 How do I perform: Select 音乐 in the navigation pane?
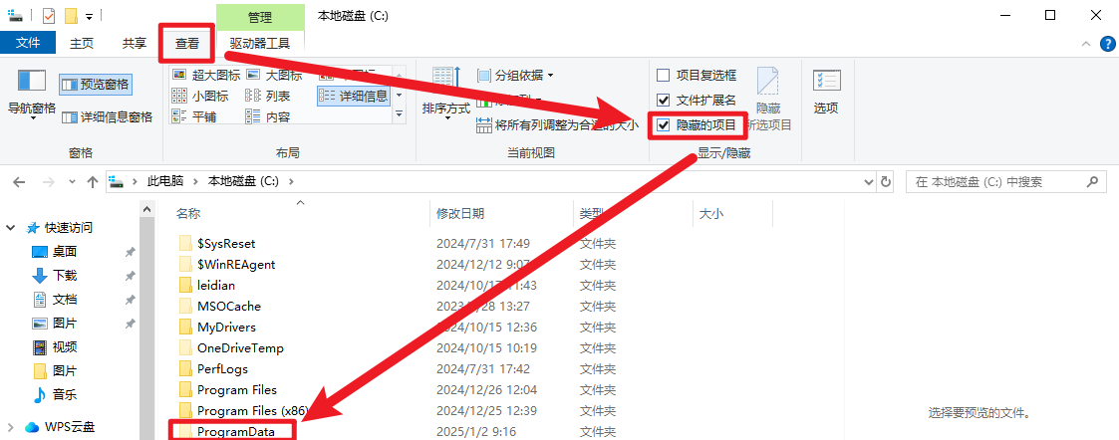pyautogui.click(x=64, y=394)
